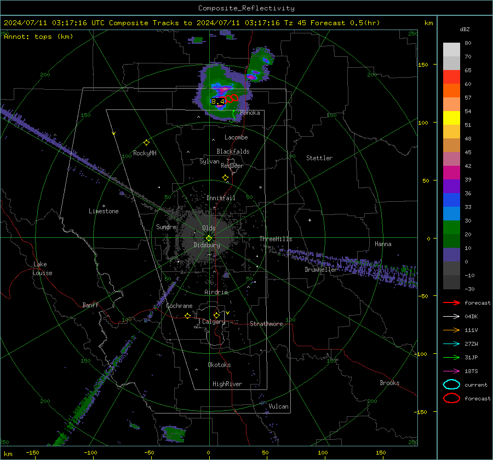Screen dimensions: 493x460
Task: Pick the orange swatch between 60 and 57
Action: [x=451, y=91]
